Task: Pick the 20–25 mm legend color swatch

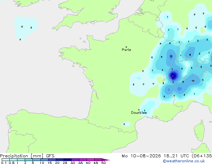Action: pos(60,160)
